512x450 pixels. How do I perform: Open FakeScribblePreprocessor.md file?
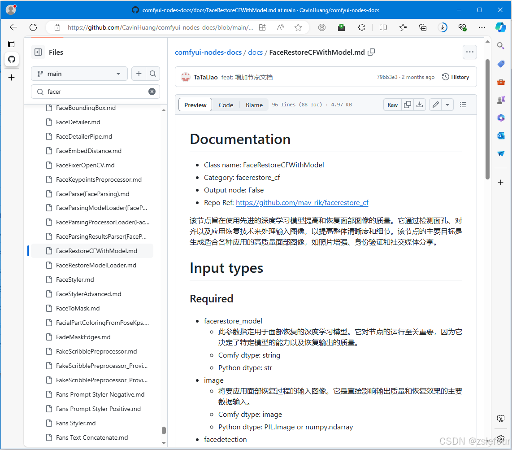tap(96, 352)
